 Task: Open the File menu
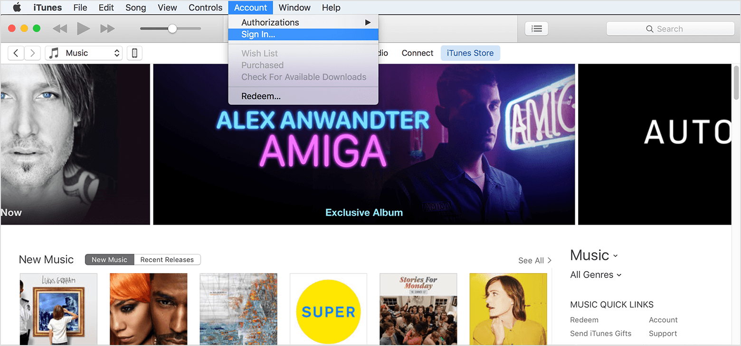[x=80, y=8]
